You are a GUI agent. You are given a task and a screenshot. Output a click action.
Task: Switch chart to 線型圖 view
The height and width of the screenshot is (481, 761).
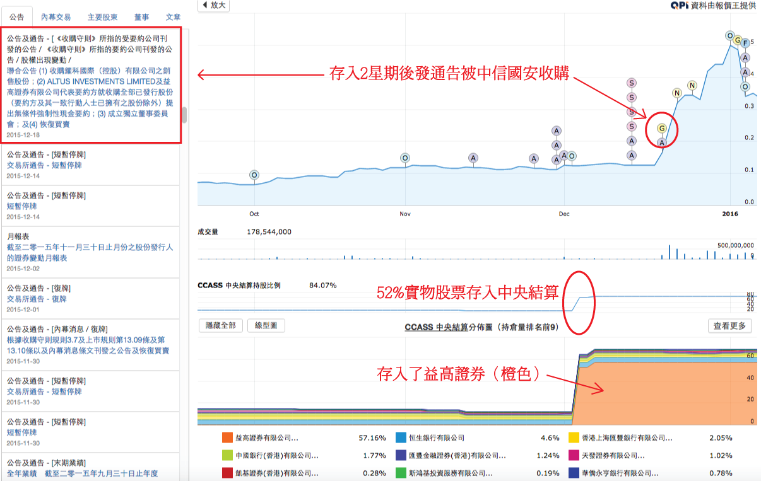pos(266,325)
